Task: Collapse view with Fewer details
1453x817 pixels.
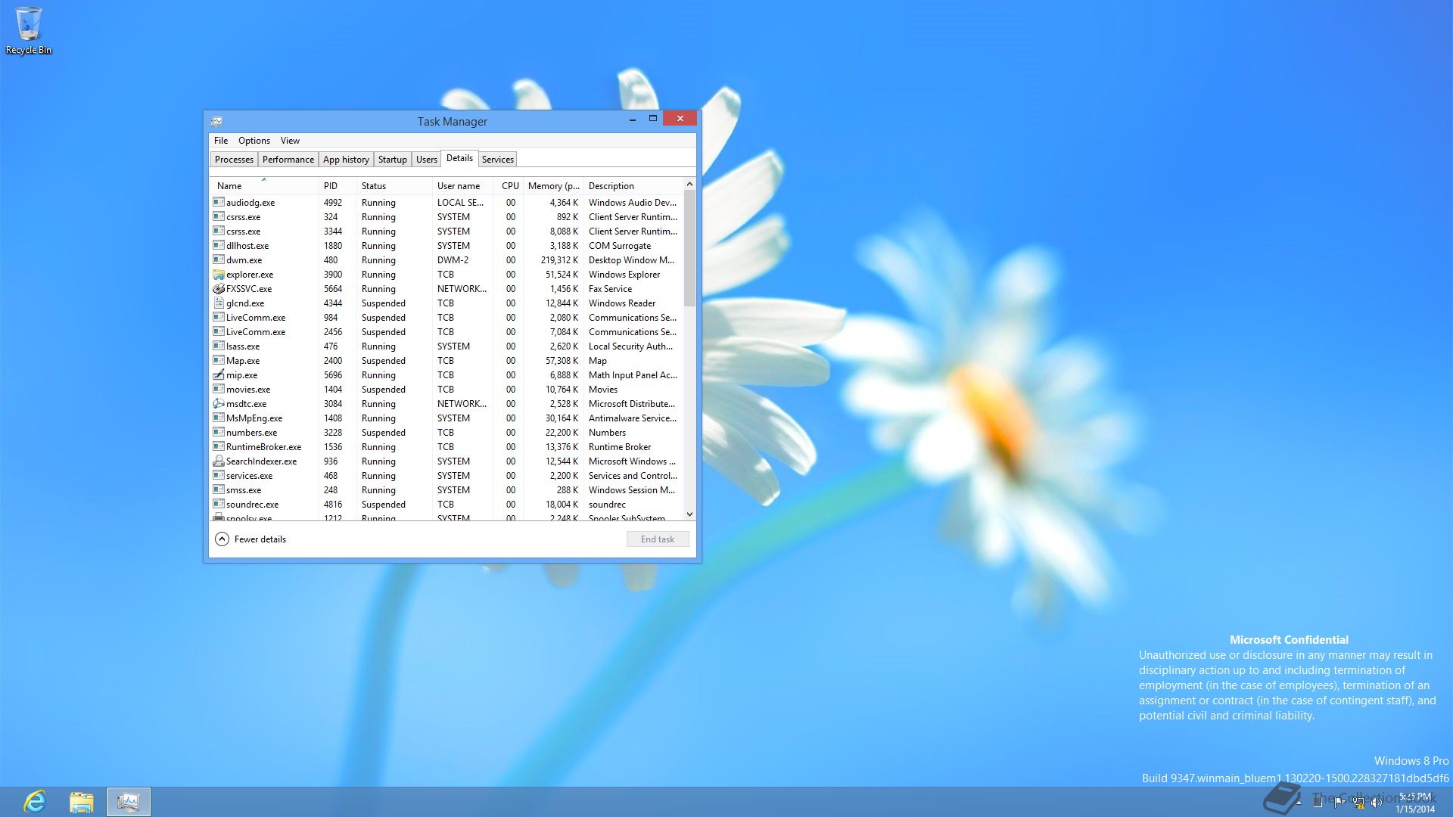Action: point(250,539)
